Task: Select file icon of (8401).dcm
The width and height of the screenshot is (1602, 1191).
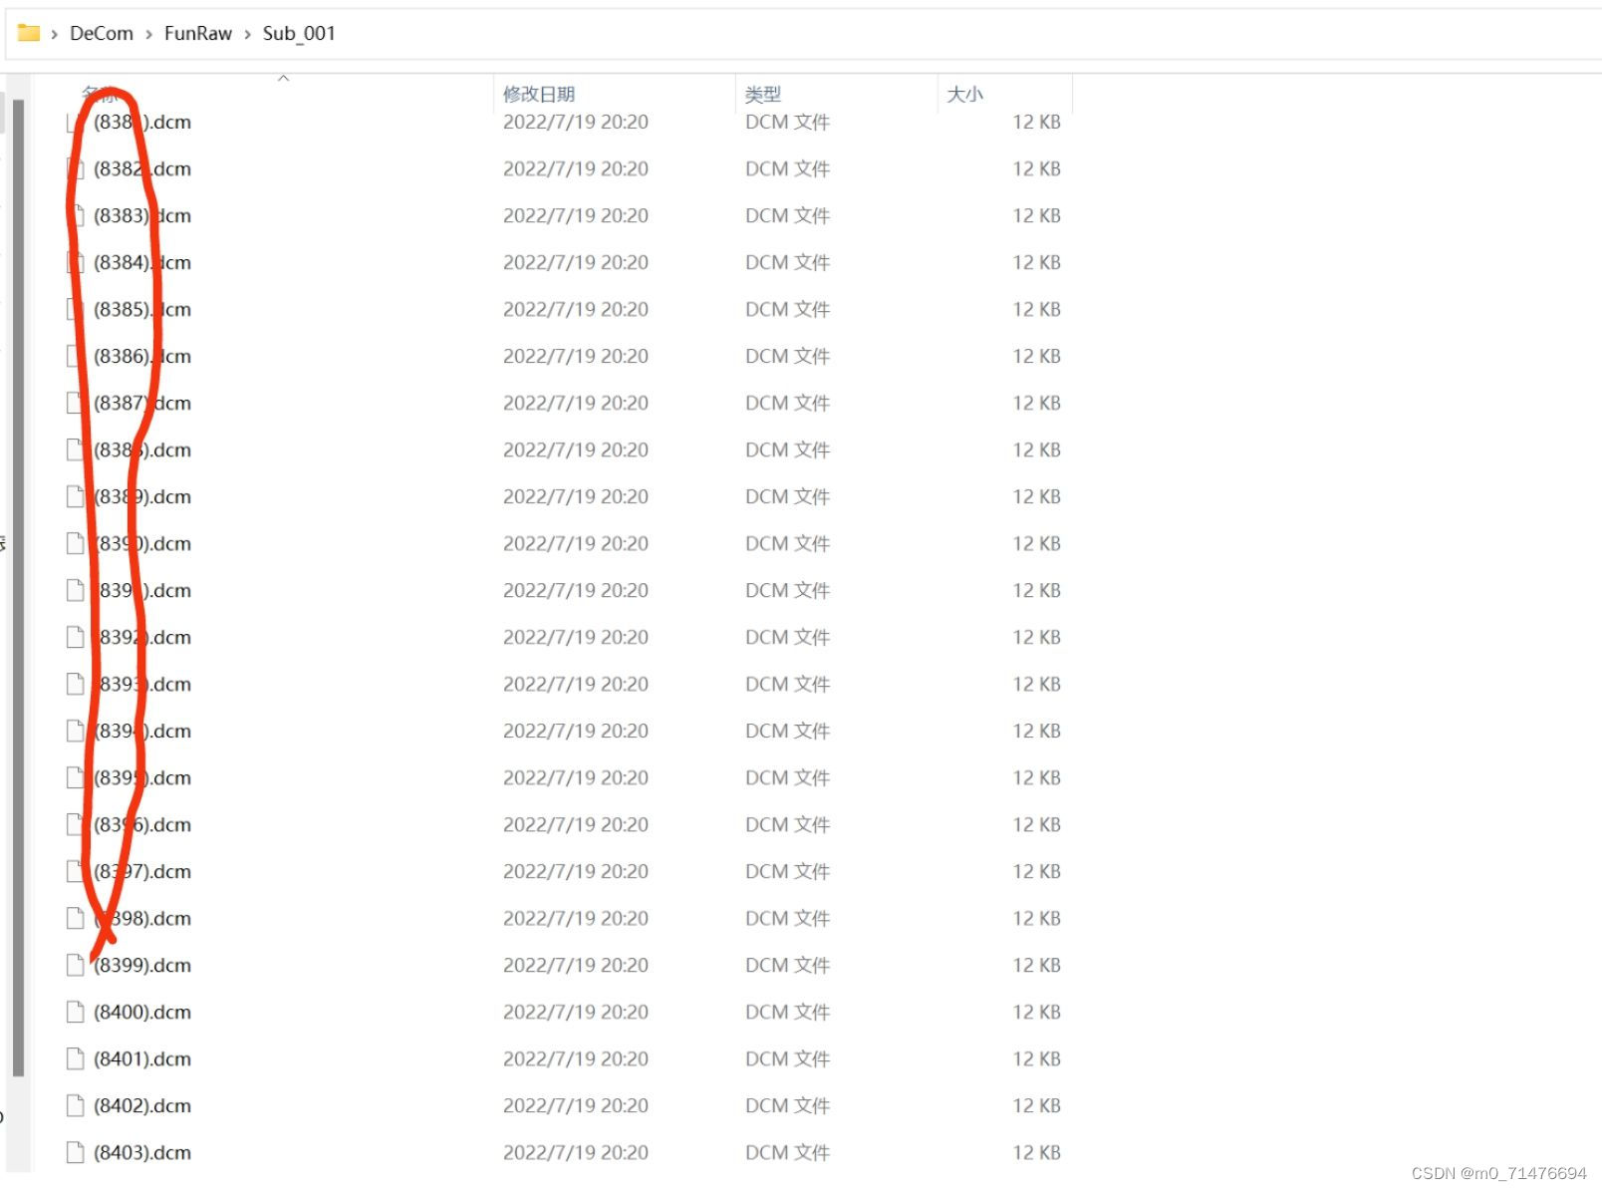Action: click(75, 1058)
